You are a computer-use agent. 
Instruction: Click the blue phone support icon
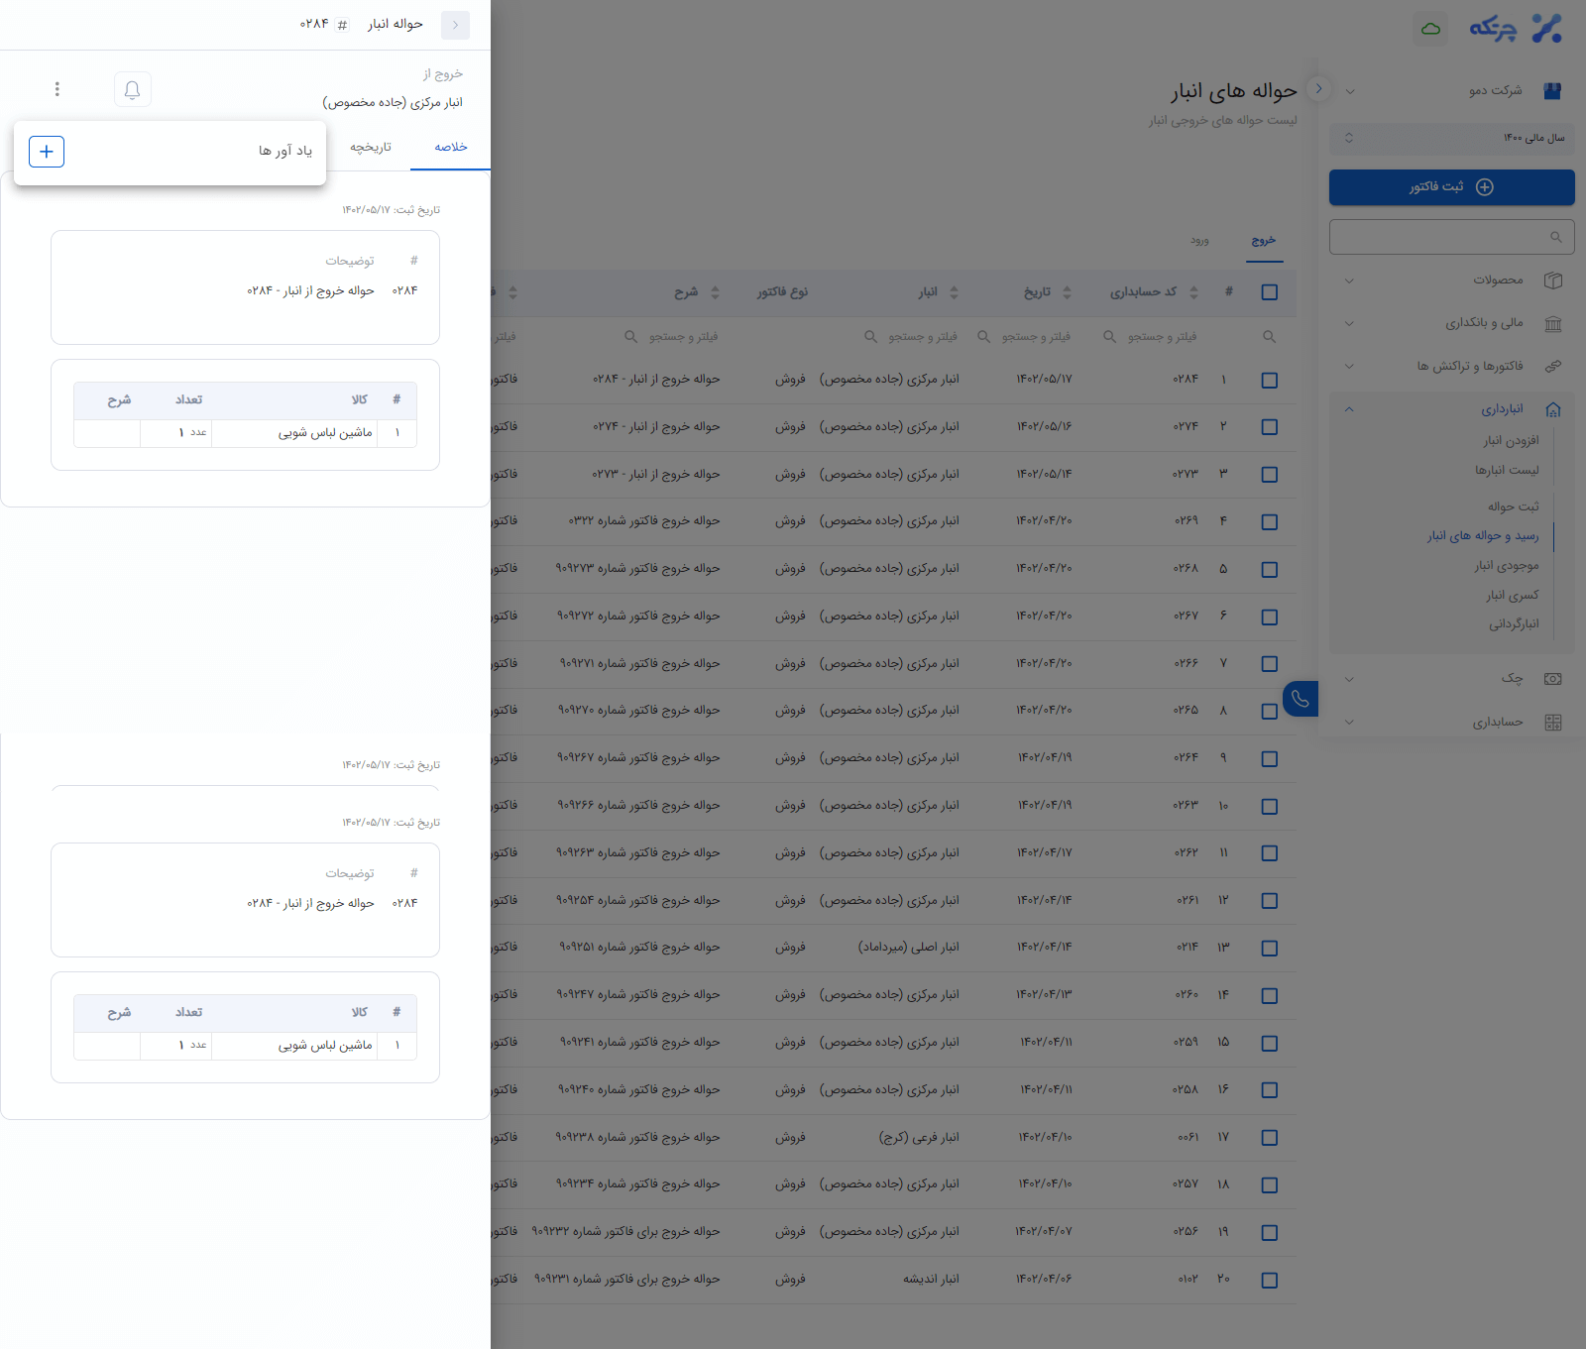1300,700
